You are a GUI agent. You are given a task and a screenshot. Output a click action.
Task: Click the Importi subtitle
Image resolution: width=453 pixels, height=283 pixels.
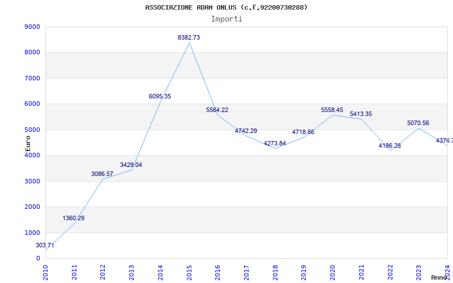click(226, 19)
